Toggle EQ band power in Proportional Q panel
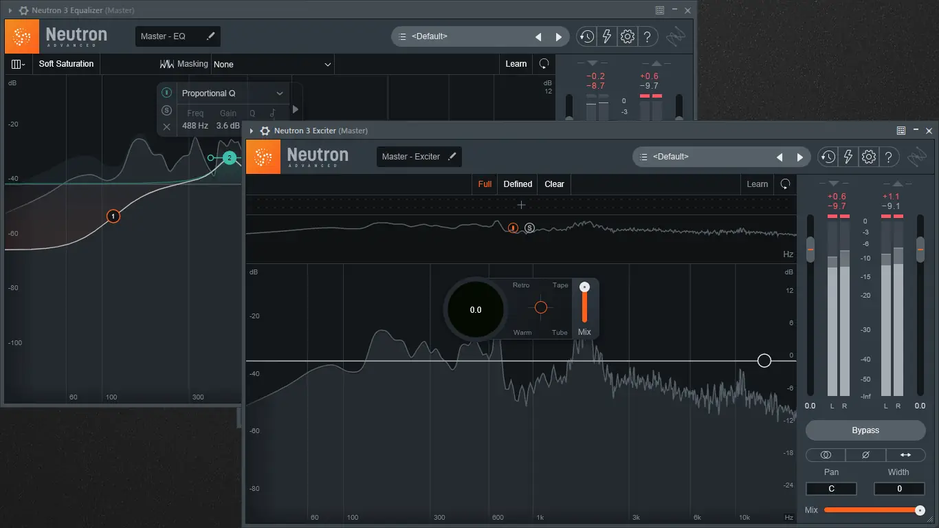Screen dimensions: 939x528 [x=166, y=93]
